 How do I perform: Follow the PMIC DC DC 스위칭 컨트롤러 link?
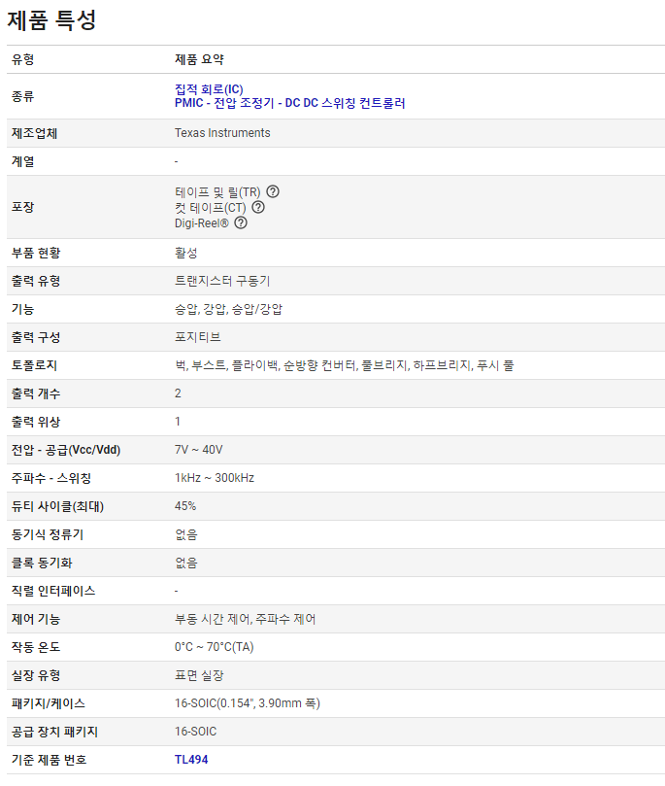coord(290,103)
